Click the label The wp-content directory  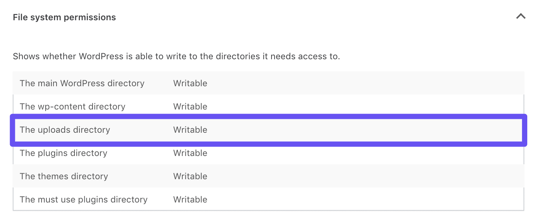point(72,106)
